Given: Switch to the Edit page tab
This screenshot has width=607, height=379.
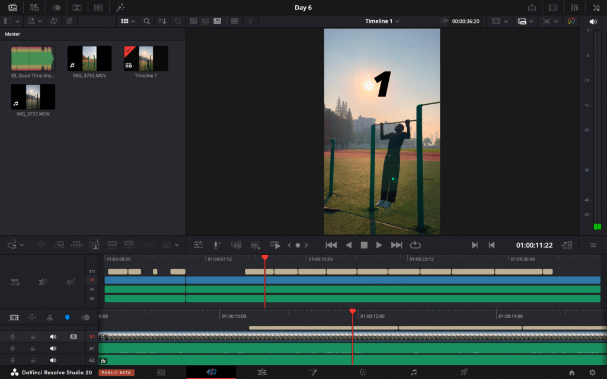Looking at the screenshot, I should [x=261, y=372].
